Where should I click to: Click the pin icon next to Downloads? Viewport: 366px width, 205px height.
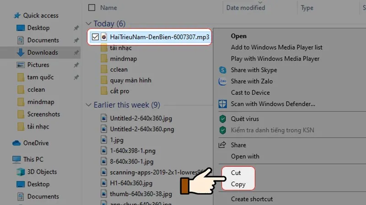click(x=76, y=52)
